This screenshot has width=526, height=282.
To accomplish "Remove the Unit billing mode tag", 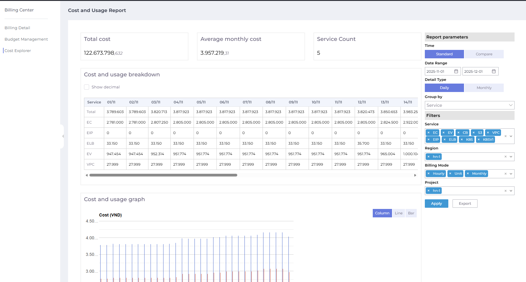I will (450, 173).
